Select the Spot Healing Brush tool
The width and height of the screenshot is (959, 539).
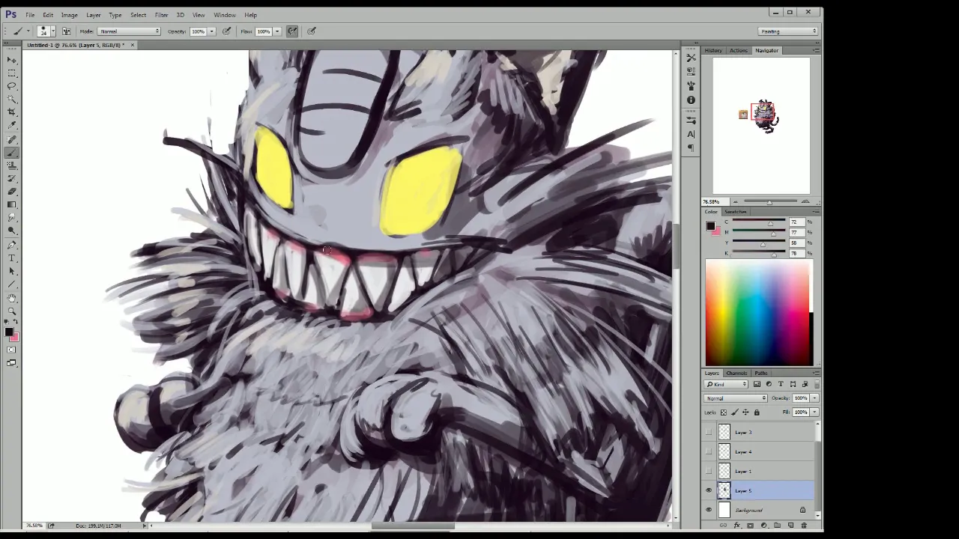(11, 139)
